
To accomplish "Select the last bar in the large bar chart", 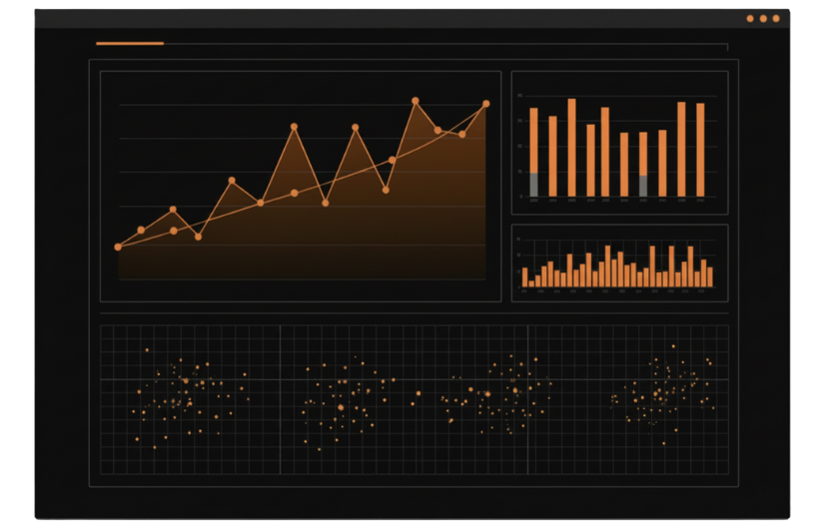I will (700, 150).
